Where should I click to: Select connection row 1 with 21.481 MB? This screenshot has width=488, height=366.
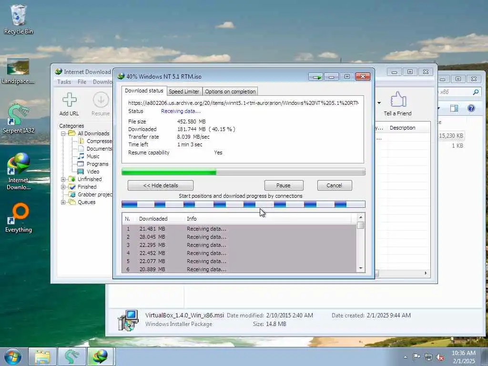pos(239,229)
